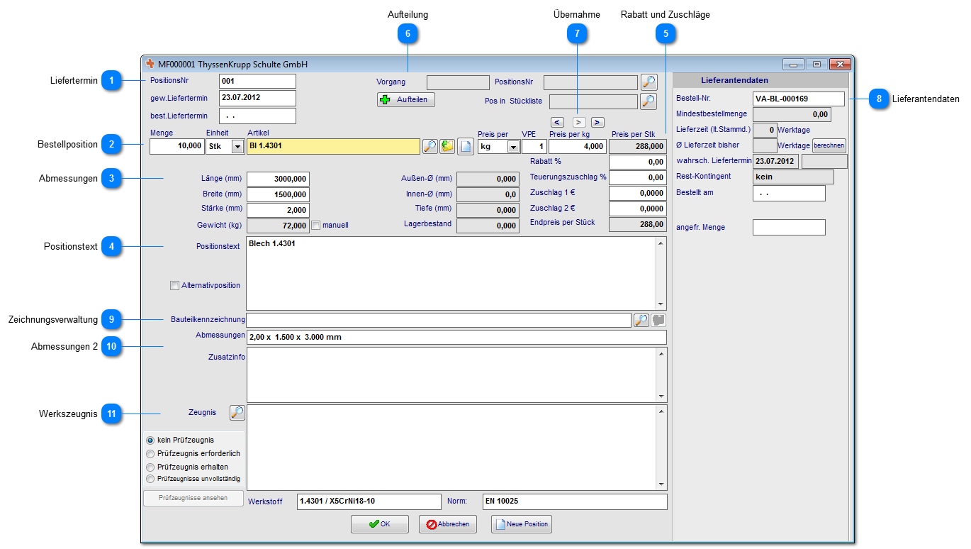Click PositionsNr field containing 001

tap(258, 81)
